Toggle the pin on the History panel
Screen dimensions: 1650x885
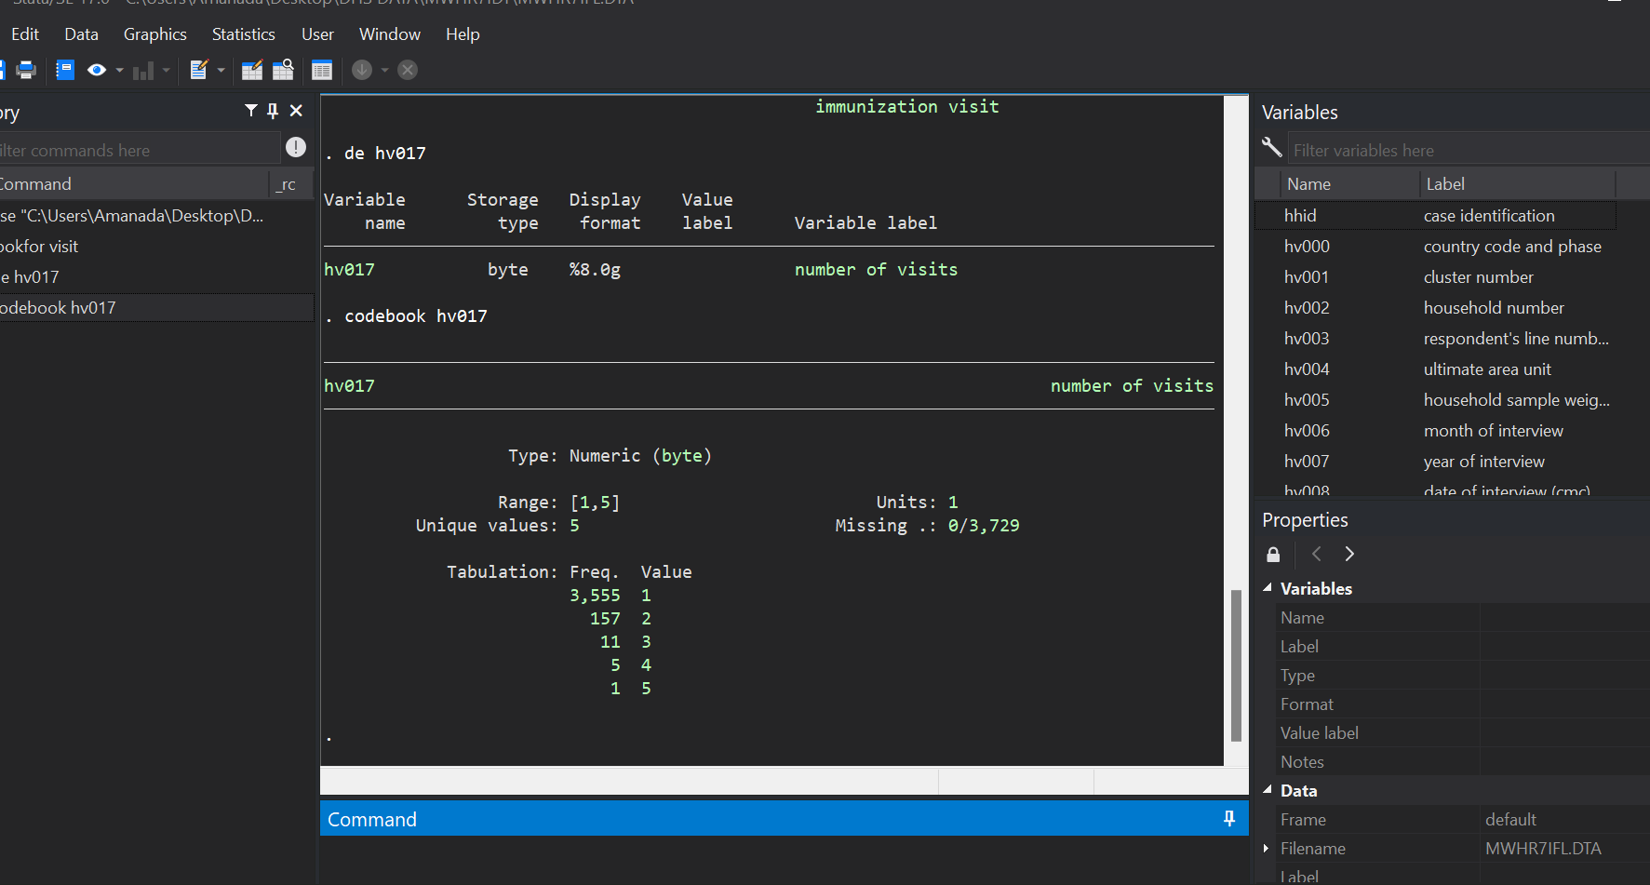point(273,111)
